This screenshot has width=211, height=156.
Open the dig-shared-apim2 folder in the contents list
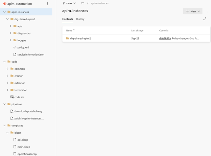tap(80, 39)
